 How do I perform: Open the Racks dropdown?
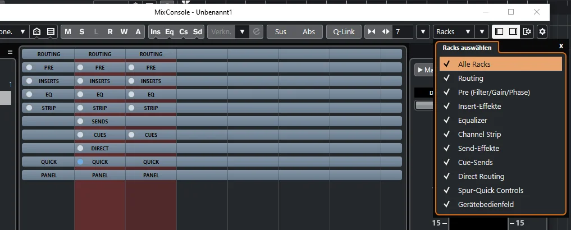[x=454, y=31]
